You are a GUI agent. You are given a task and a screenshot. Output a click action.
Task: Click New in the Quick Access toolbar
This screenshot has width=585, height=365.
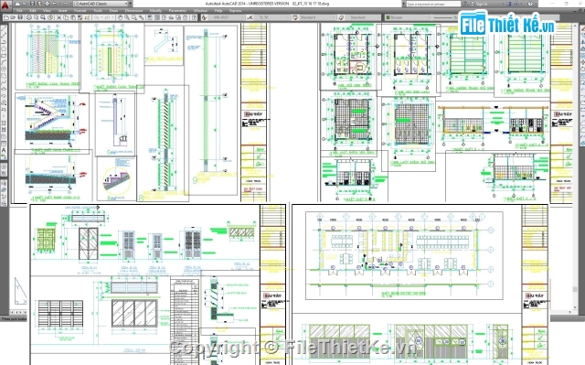(17, 4)
